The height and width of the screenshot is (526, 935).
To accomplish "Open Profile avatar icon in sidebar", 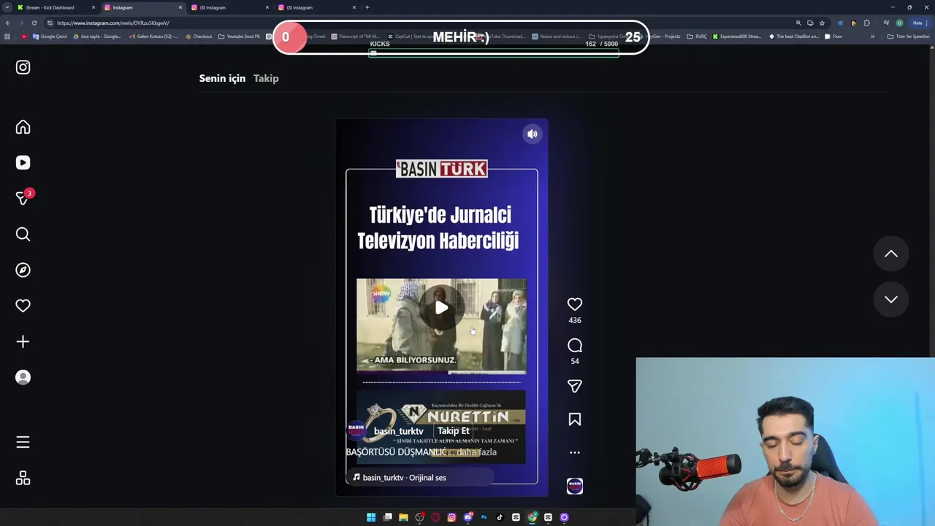I will (x=23, y=378).
